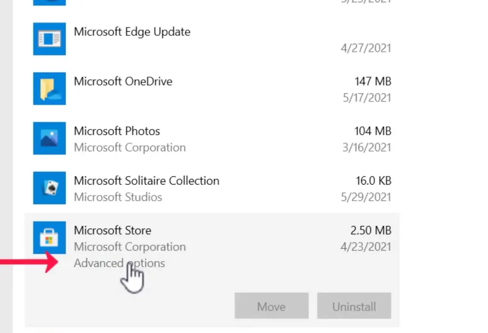Image resolution: width=488 pixels, height=333 pixels.
Task: Click the Microsoft OneDrive folder icon
Action: (49, 89)
